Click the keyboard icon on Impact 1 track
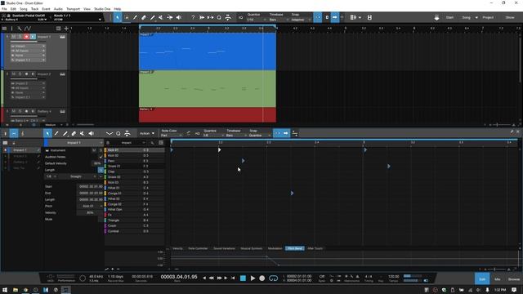 click(x=62, y=37)
